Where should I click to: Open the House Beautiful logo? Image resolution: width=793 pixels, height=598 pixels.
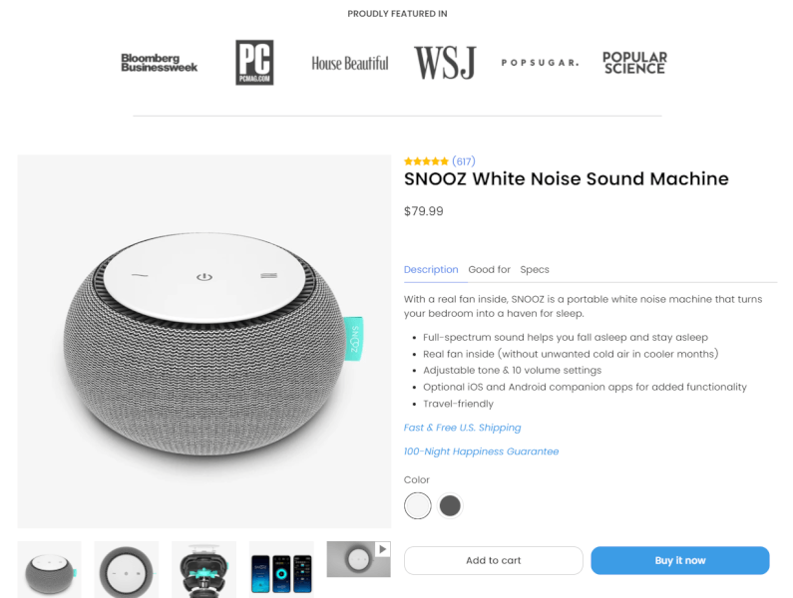click(350, 63)
